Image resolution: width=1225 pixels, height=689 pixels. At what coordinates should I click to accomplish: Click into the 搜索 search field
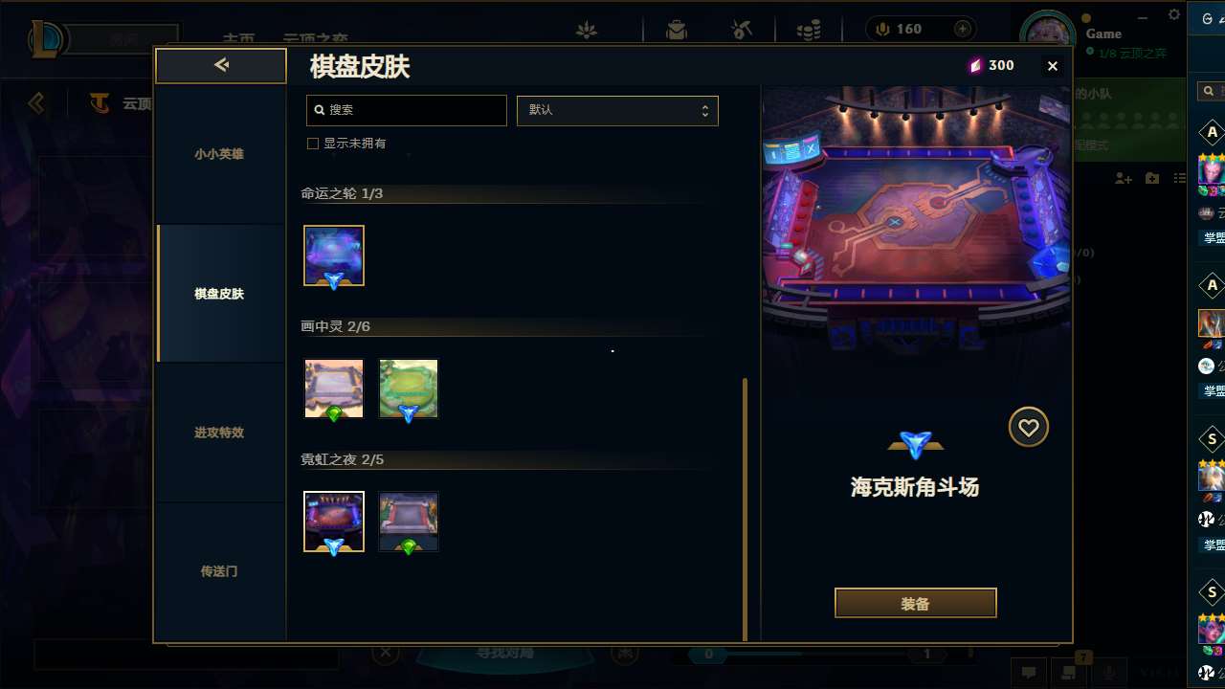[407, 110]
